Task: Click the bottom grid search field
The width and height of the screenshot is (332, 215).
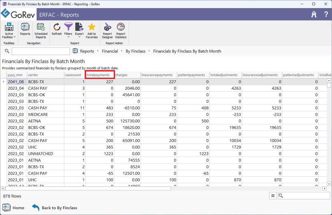Action: coord(307,196)
